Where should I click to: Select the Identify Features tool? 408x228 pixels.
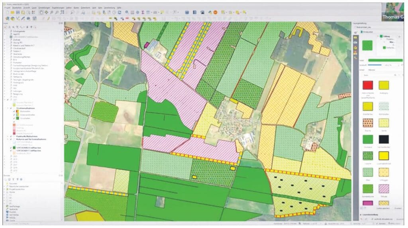click(126, 12)
